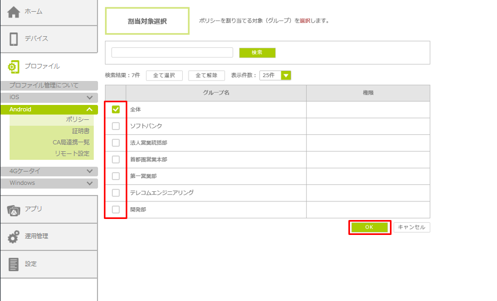Click the Operations Management gears icon
This screenshot has height=301, width=497.
(14, 237)
